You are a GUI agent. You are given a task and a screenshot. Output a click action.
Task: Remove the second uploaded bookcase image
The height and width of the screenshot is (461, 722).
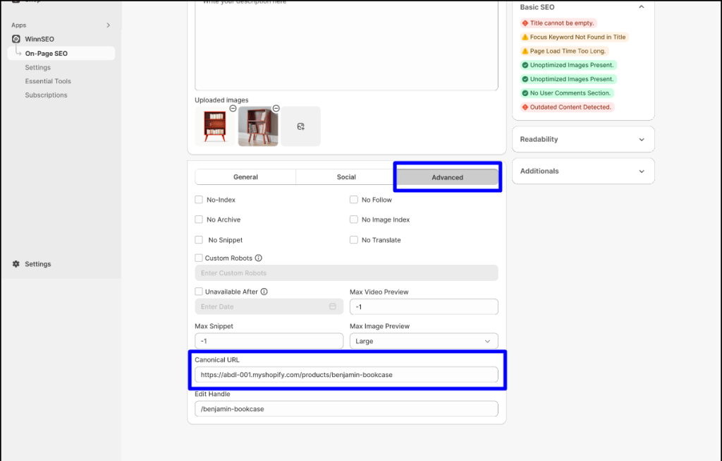276,108
